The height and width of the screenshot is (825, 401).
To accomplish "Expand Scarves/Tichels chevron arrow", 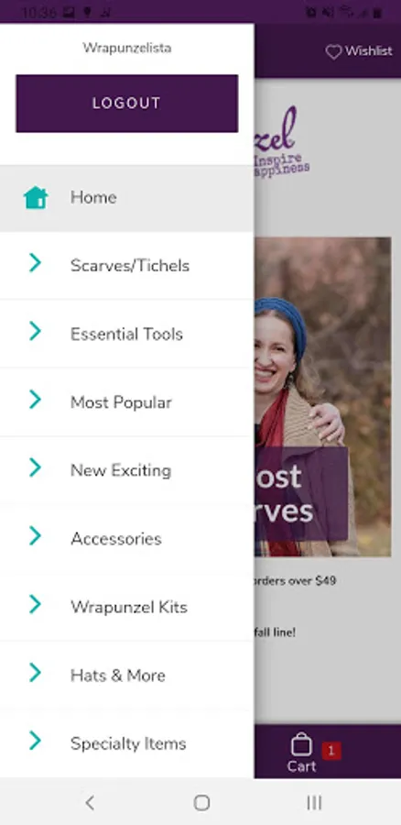I will coord(35,262).
